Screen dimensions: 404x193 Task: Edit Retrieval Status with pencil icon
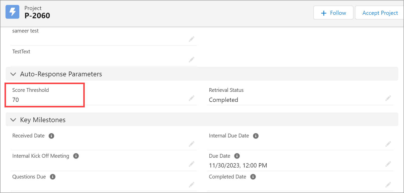pos(388,98)
